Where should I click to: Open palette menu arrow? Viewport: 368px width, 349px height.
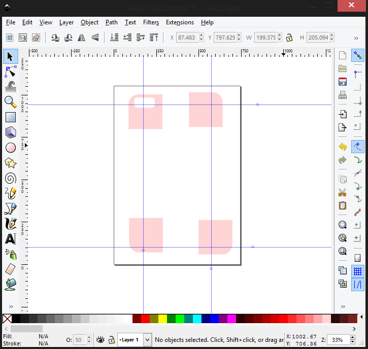[361, 317]
